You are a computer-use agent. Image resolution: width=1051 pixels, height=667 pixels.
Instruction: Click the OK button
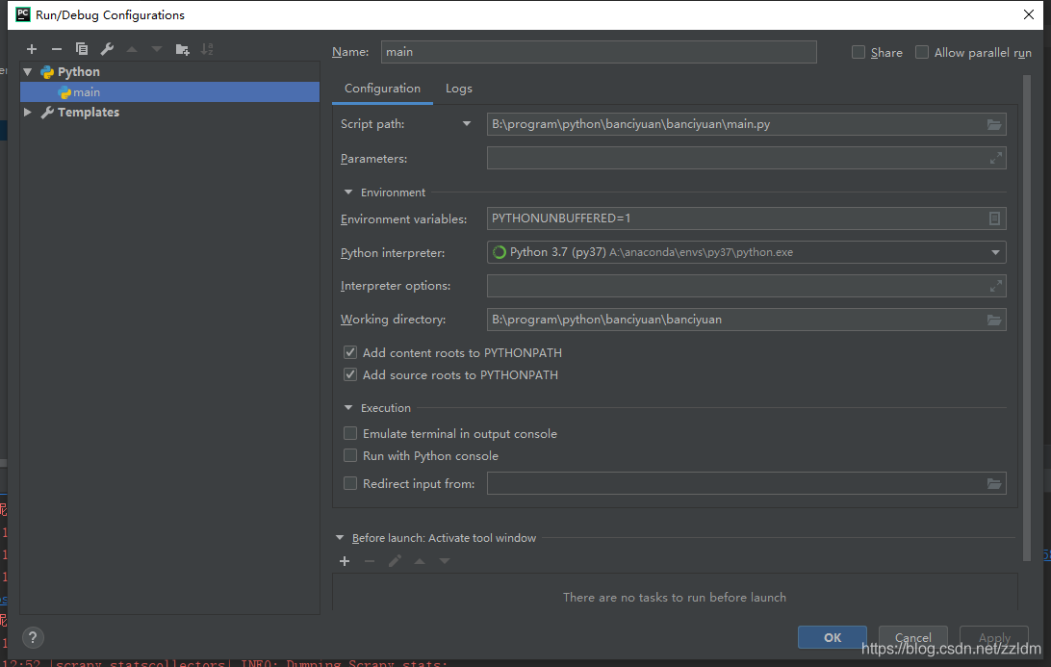click(833, 637)
